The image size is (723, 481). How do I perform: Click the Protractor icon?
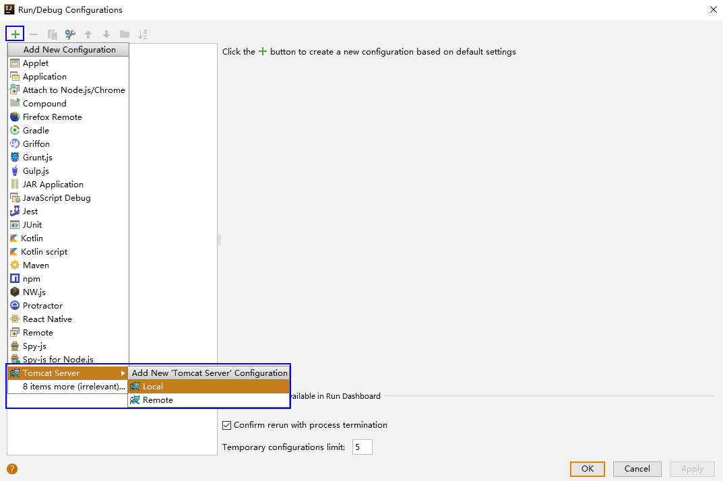coord(15,305)
